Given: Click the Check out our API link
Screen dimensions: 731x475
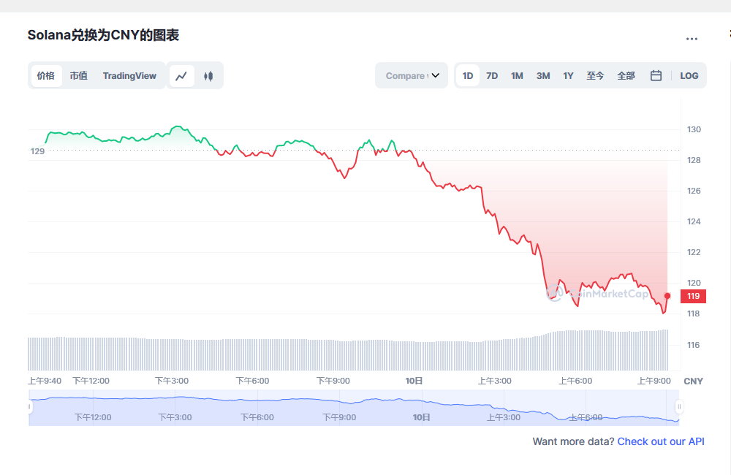Looking at the screenshot, I should [x=660, y=441].
